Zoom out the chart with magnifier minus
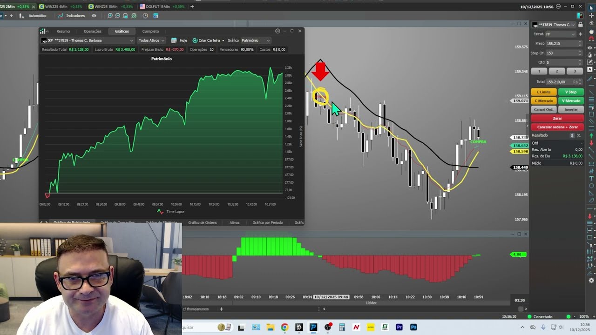This screenshot has height=335, width=596. point(118,16)
